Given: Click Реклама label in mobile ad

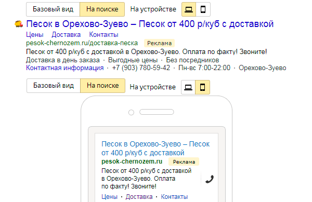Looking at the screenshot, I should pos(184,162).
